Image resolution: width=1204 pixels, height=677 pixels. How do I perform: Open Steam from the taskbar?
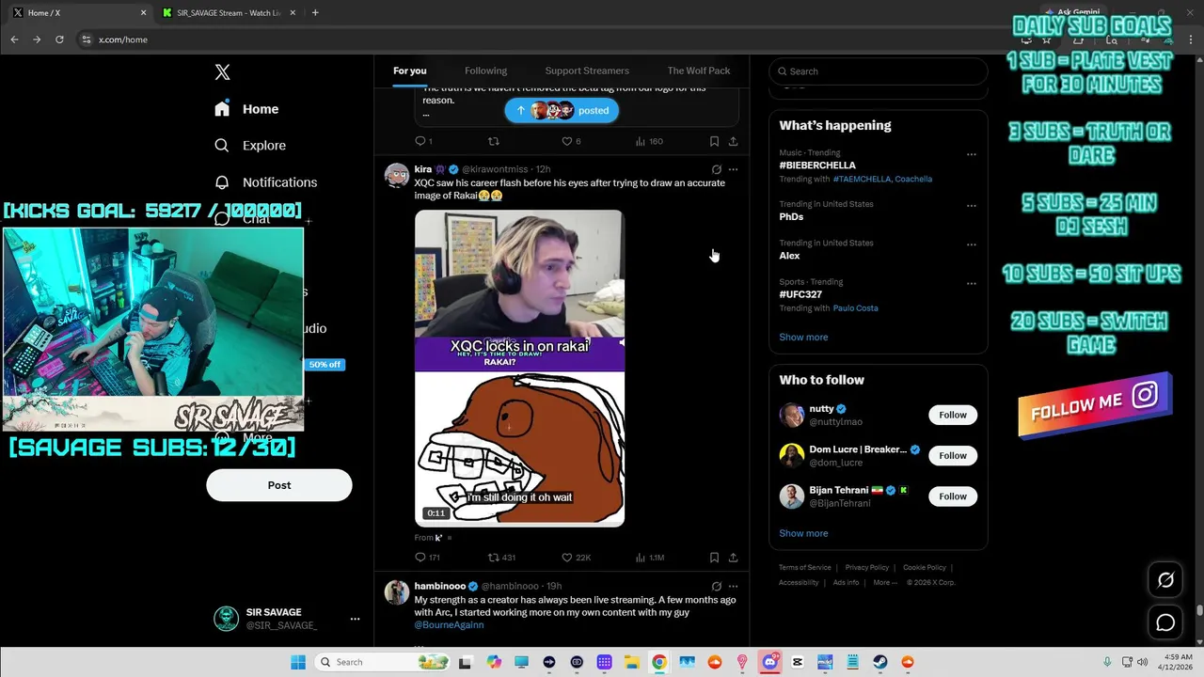tap(880, 662)
